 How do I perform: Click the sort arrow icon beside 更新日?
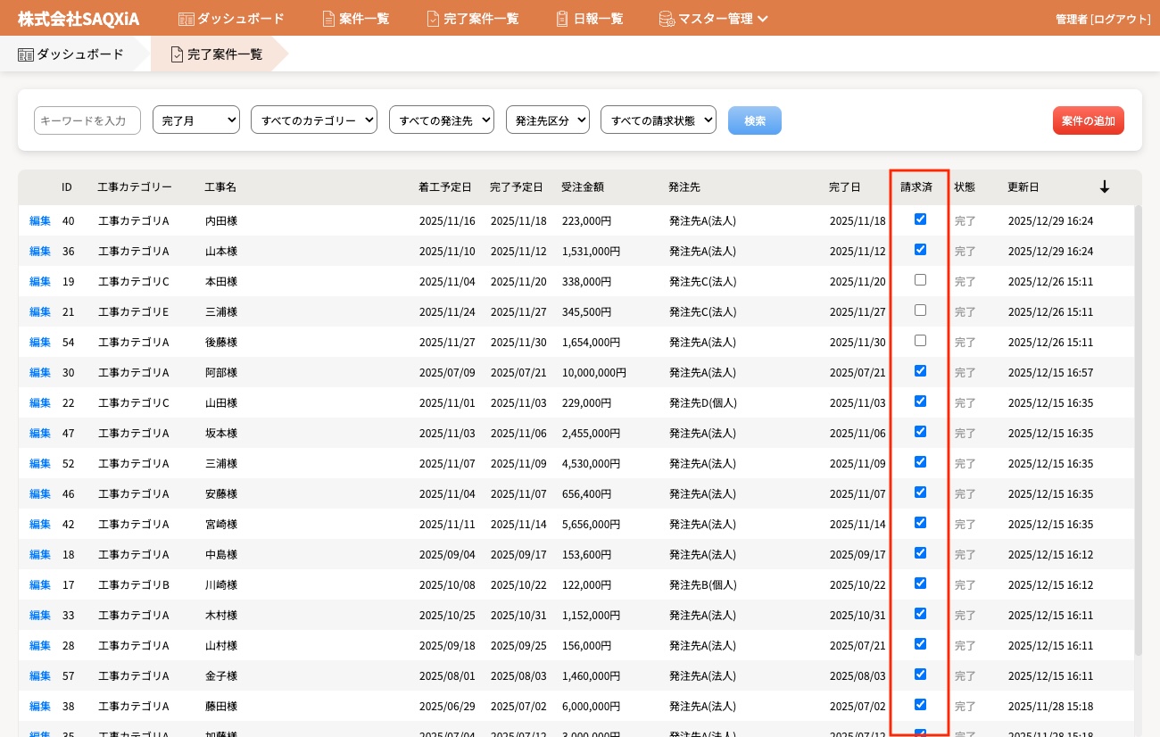tap(1104, 187)
